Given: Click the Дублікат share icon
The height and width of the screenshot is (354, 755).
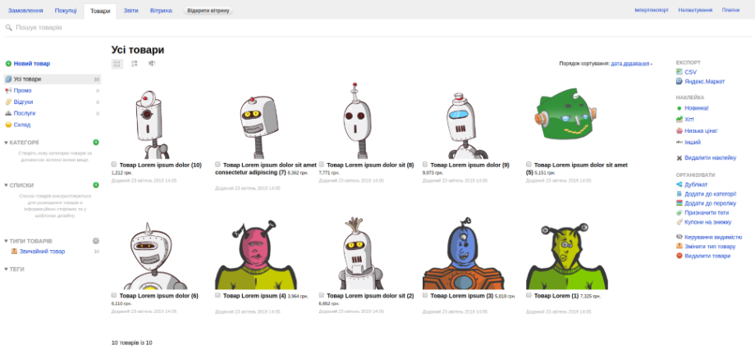Looking at the screenshot, I should [x=679, y=184].
